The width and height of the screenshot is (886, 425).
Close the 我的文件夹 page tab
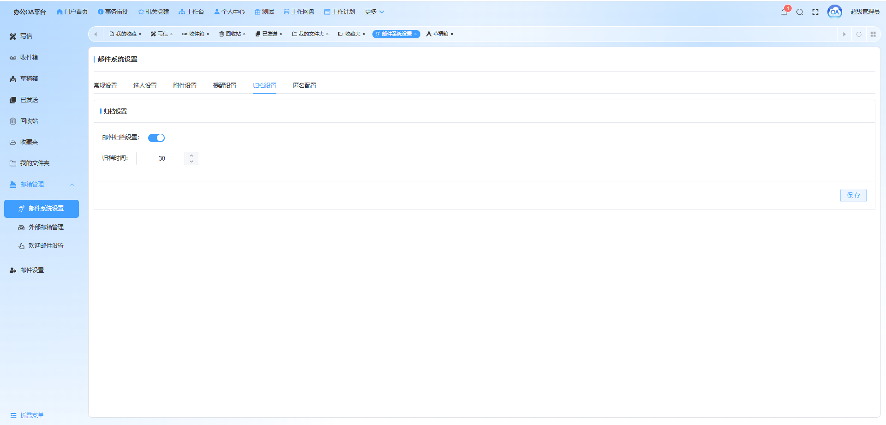[x=327, y=34]
